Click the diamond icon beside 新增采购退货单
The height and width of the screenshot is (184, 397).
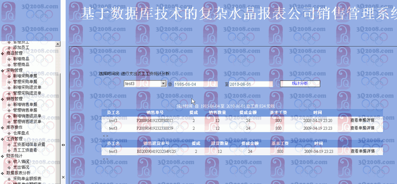[9, 87]
